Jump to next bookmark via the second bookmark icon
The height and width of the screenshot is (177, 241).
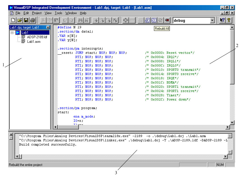[102, 20]
